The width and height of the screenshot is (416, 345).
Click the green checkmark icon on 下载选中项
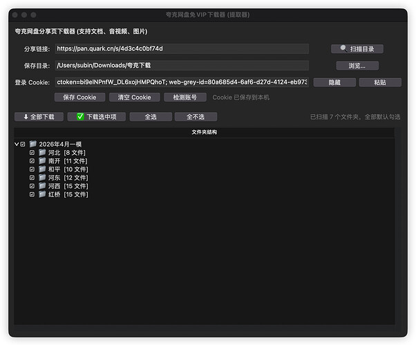pyautogui.click(x=80, y=117)
